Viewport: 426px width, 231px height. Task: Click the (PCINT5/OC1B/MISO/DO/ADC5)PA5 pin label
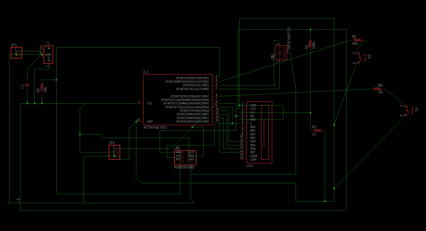pyautogui.click(x=186, y=103)
